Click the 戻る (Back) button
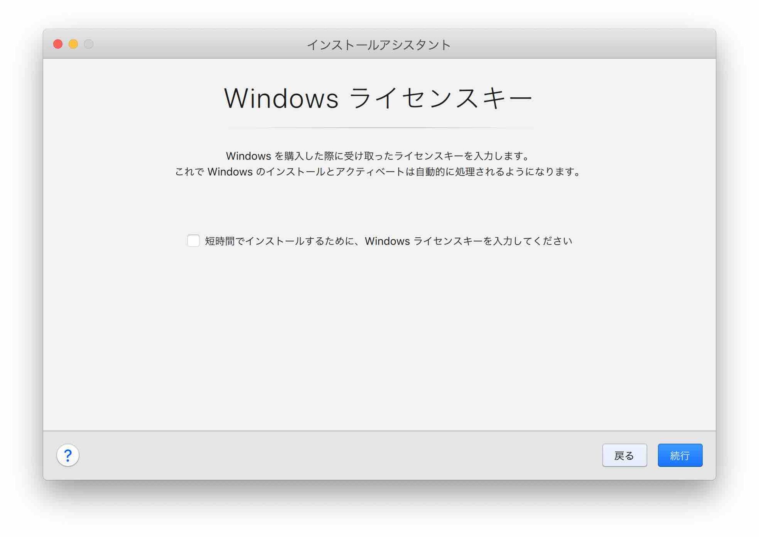759x537 pixels. click(624, 455)
